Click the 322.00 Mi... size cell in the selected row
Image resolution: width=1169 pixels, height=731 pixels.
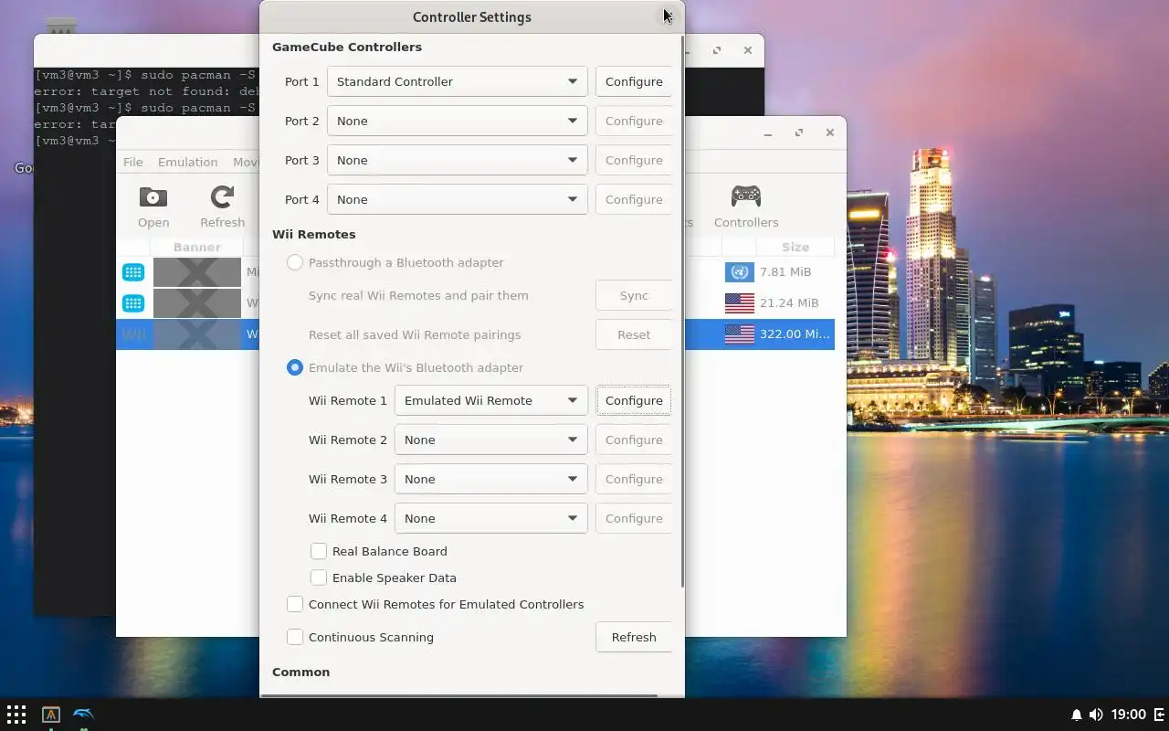tap(795, 334)
